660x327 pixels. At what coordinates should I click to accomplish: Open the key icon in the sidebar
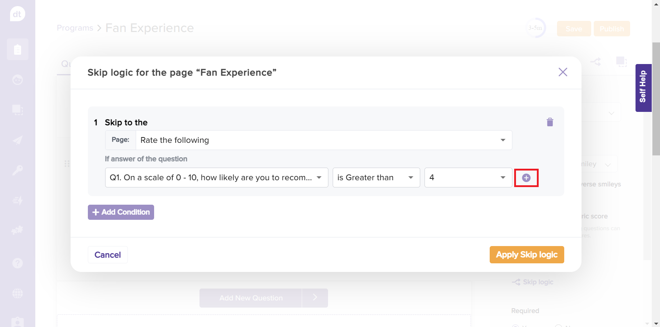(x=17, y=170)
